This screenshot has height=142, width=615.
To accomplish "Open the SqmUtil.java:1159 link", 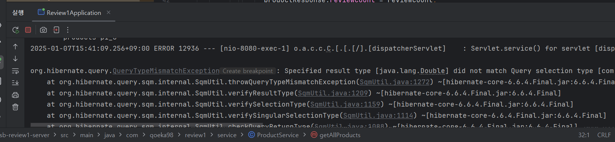I will point(345,104).
